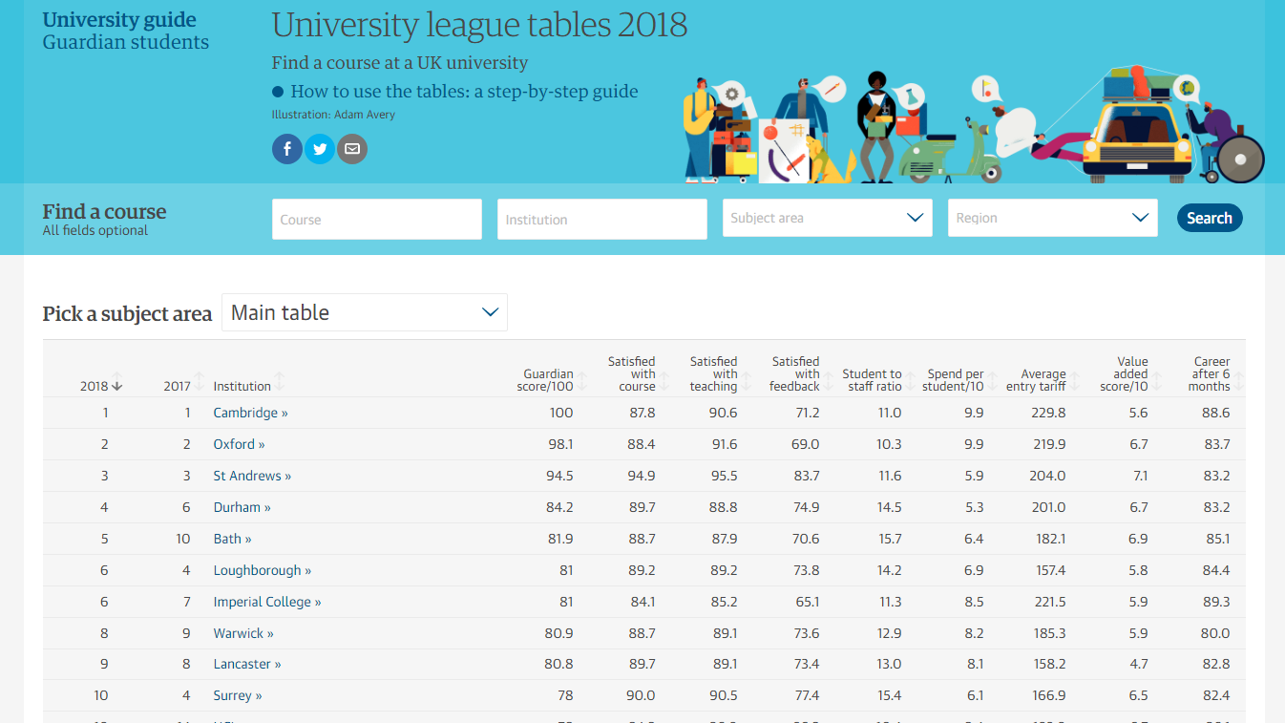Select St Andrews' entry tariff 204.0

[1047, 476]
